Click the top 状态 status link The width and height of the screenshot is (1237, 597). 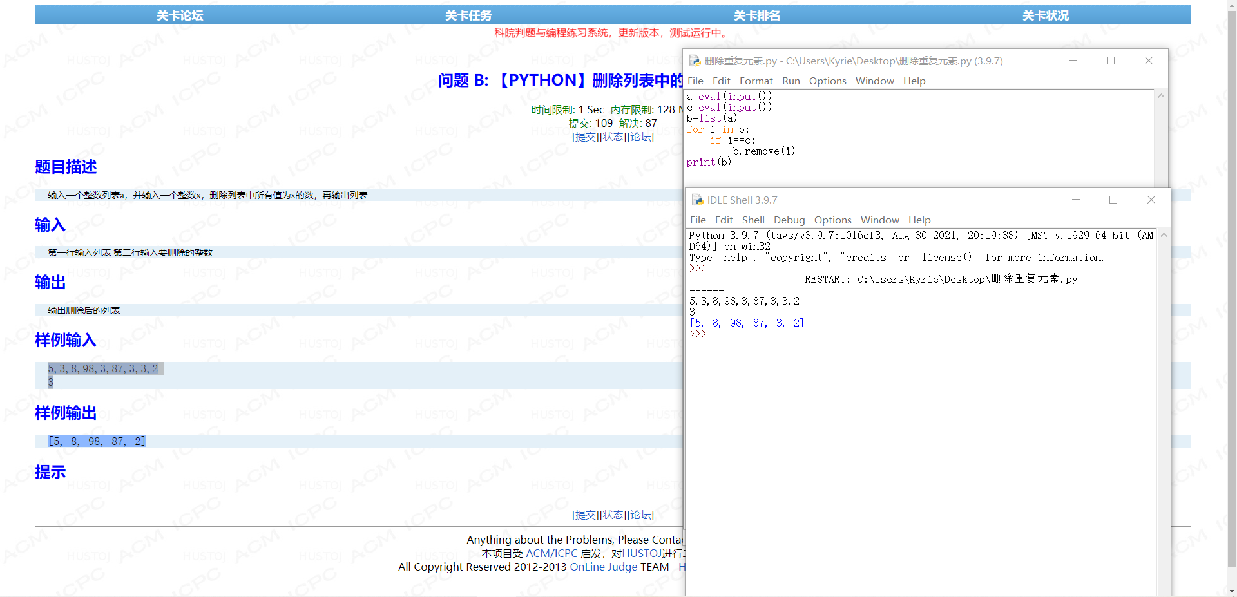613,137
